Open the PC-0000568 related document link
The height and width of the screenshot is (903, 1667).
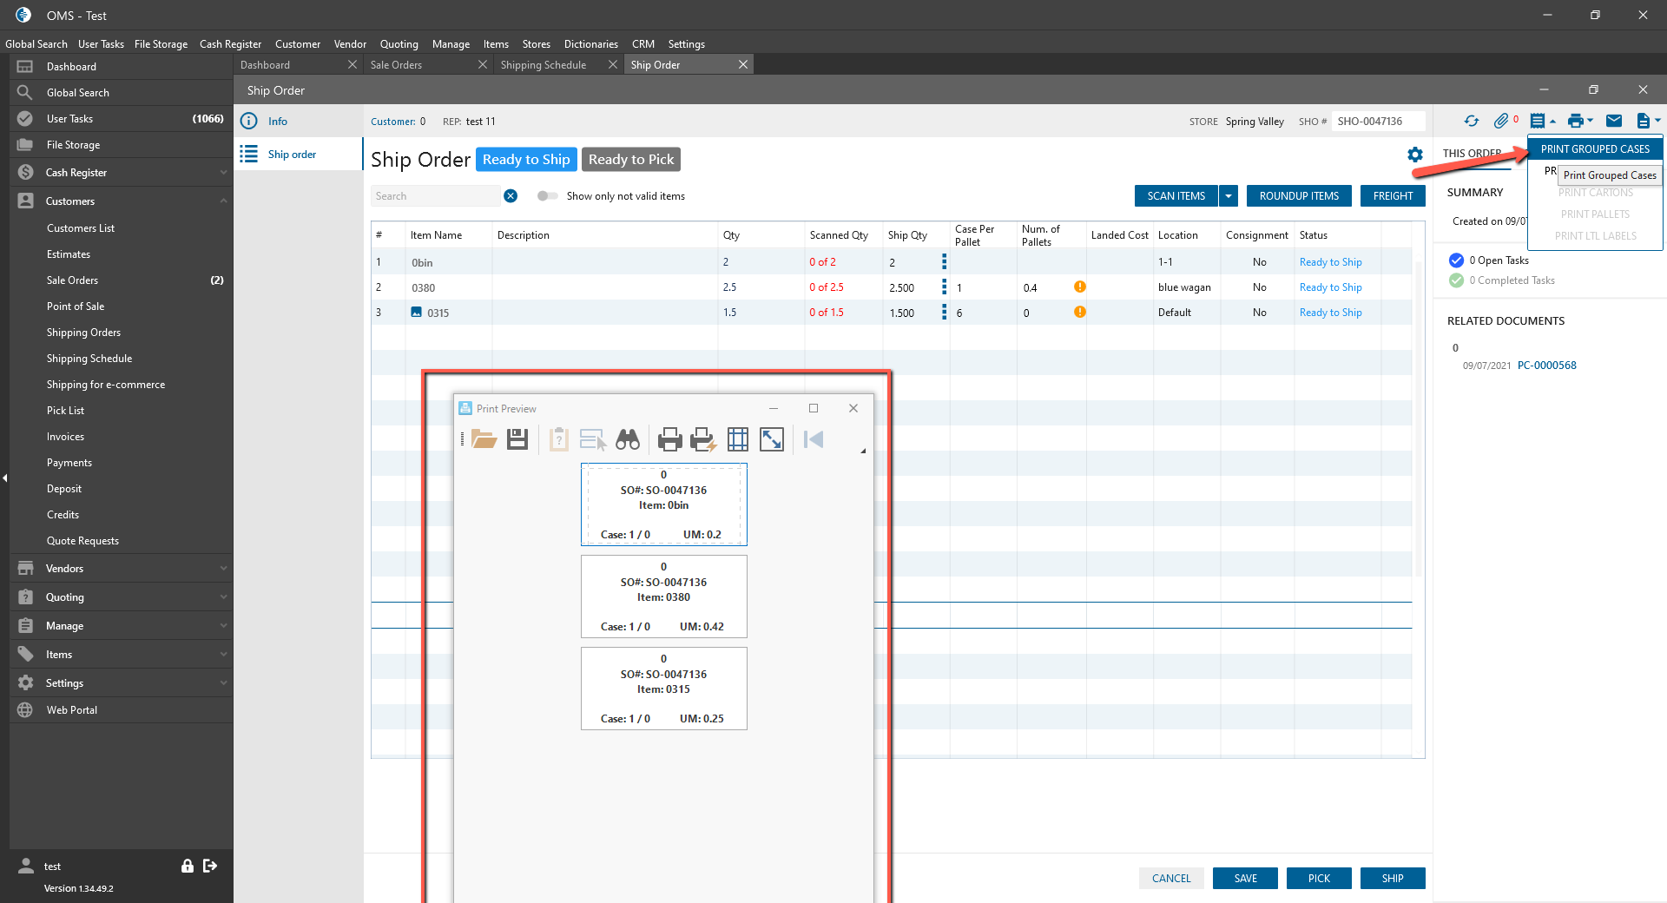point(1546,366)
